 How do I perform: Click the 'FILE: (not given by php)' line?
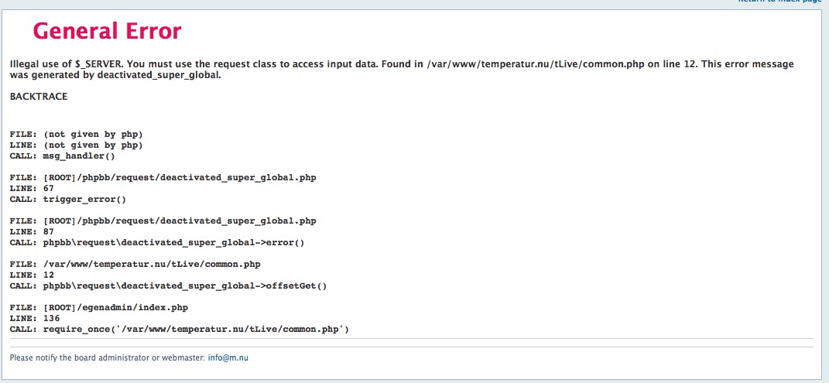(76, 134)
